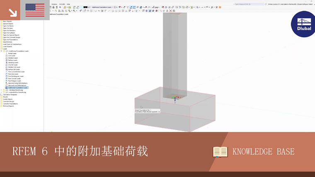Select Surface Set Loads entry
Viewport: 315px width, 177px height.
[14, 69]
